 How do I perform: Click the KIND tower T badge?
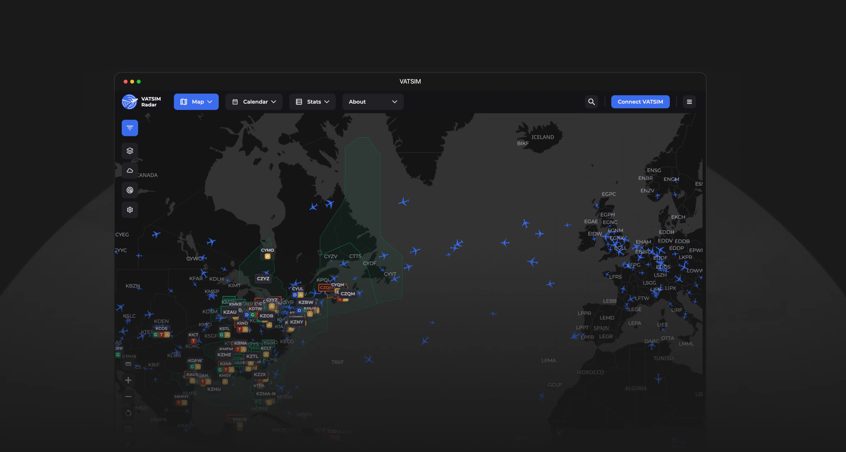240,329
